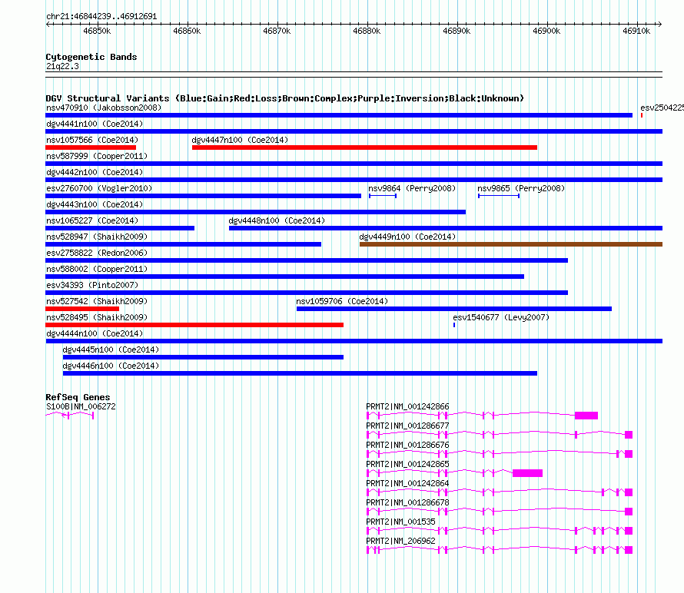The height and width of the screenshot is (593, 684).
Task: Select nsv528495 (Shaikh2009) label
Action: pyautogui.click(x=97, y=317)
